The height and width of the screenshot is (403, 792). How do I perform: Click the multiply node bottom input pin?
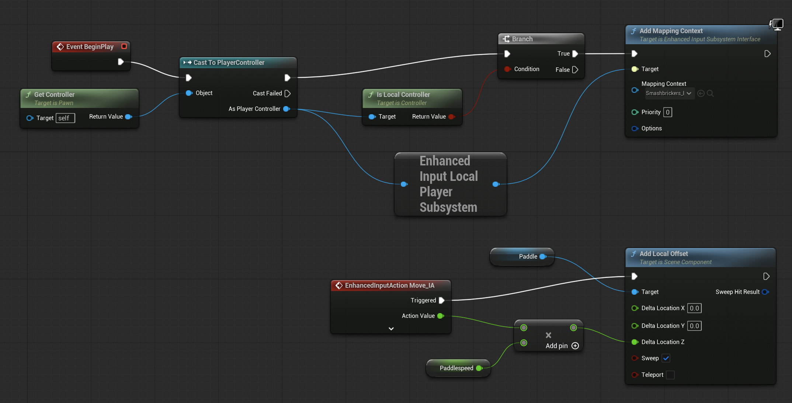click(x=524, y=343)
